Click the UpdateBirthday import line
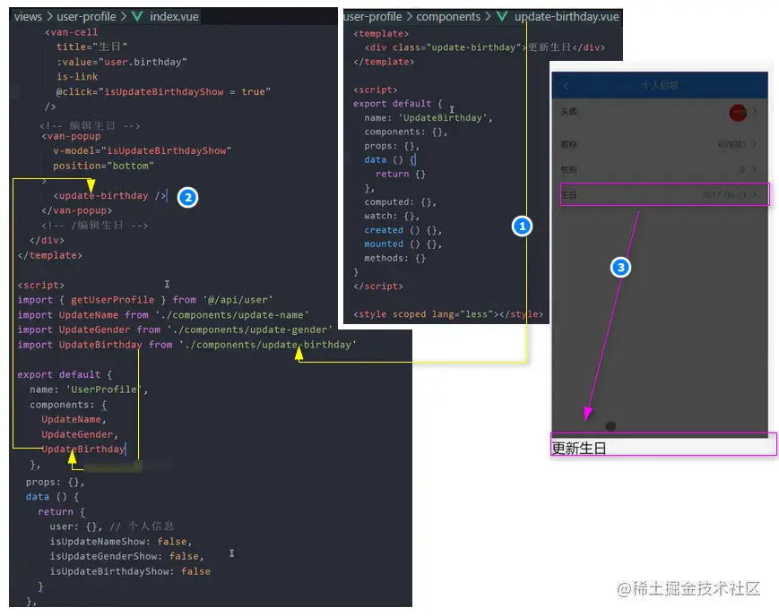Image resolution: width=779 pixels, height=616 pixels. coord(186,345)
